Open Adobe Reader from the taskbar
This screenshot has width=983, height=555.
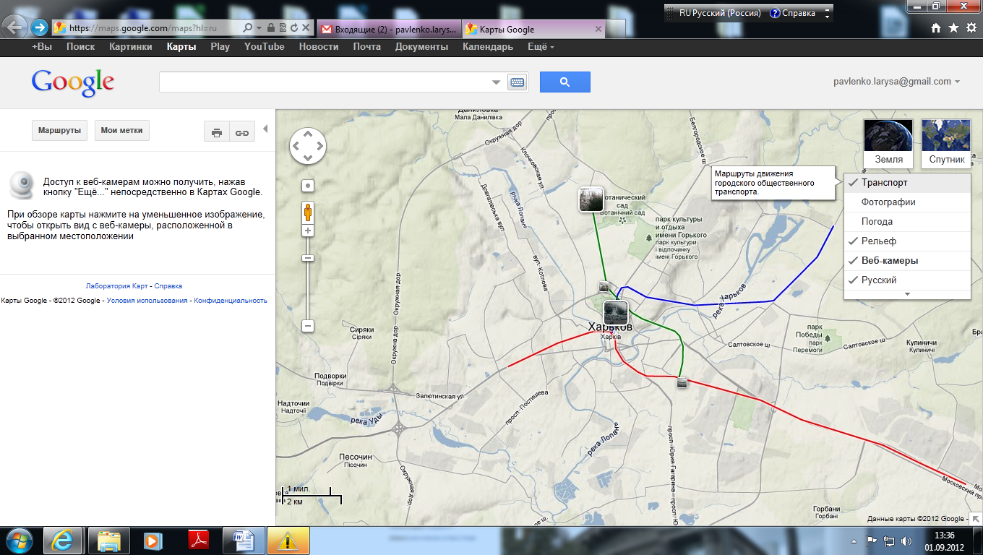tap(199, 541)
